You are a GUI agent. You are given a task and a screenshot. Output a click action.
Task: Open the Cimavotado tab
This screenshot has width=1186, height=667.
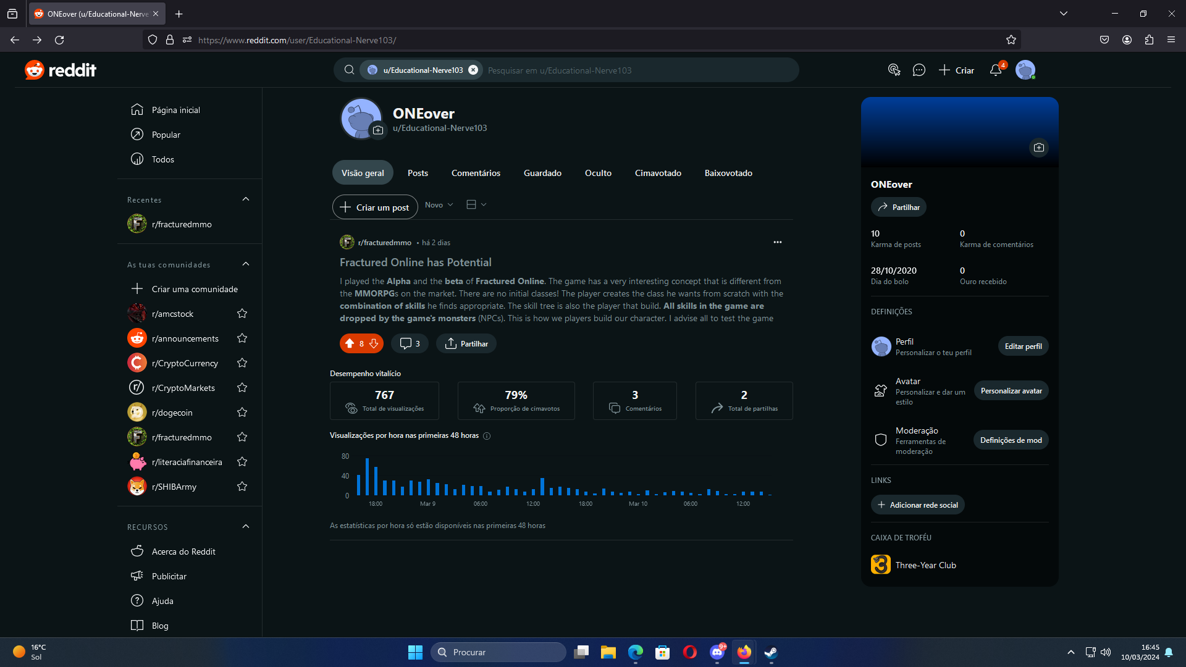(658, 173)
